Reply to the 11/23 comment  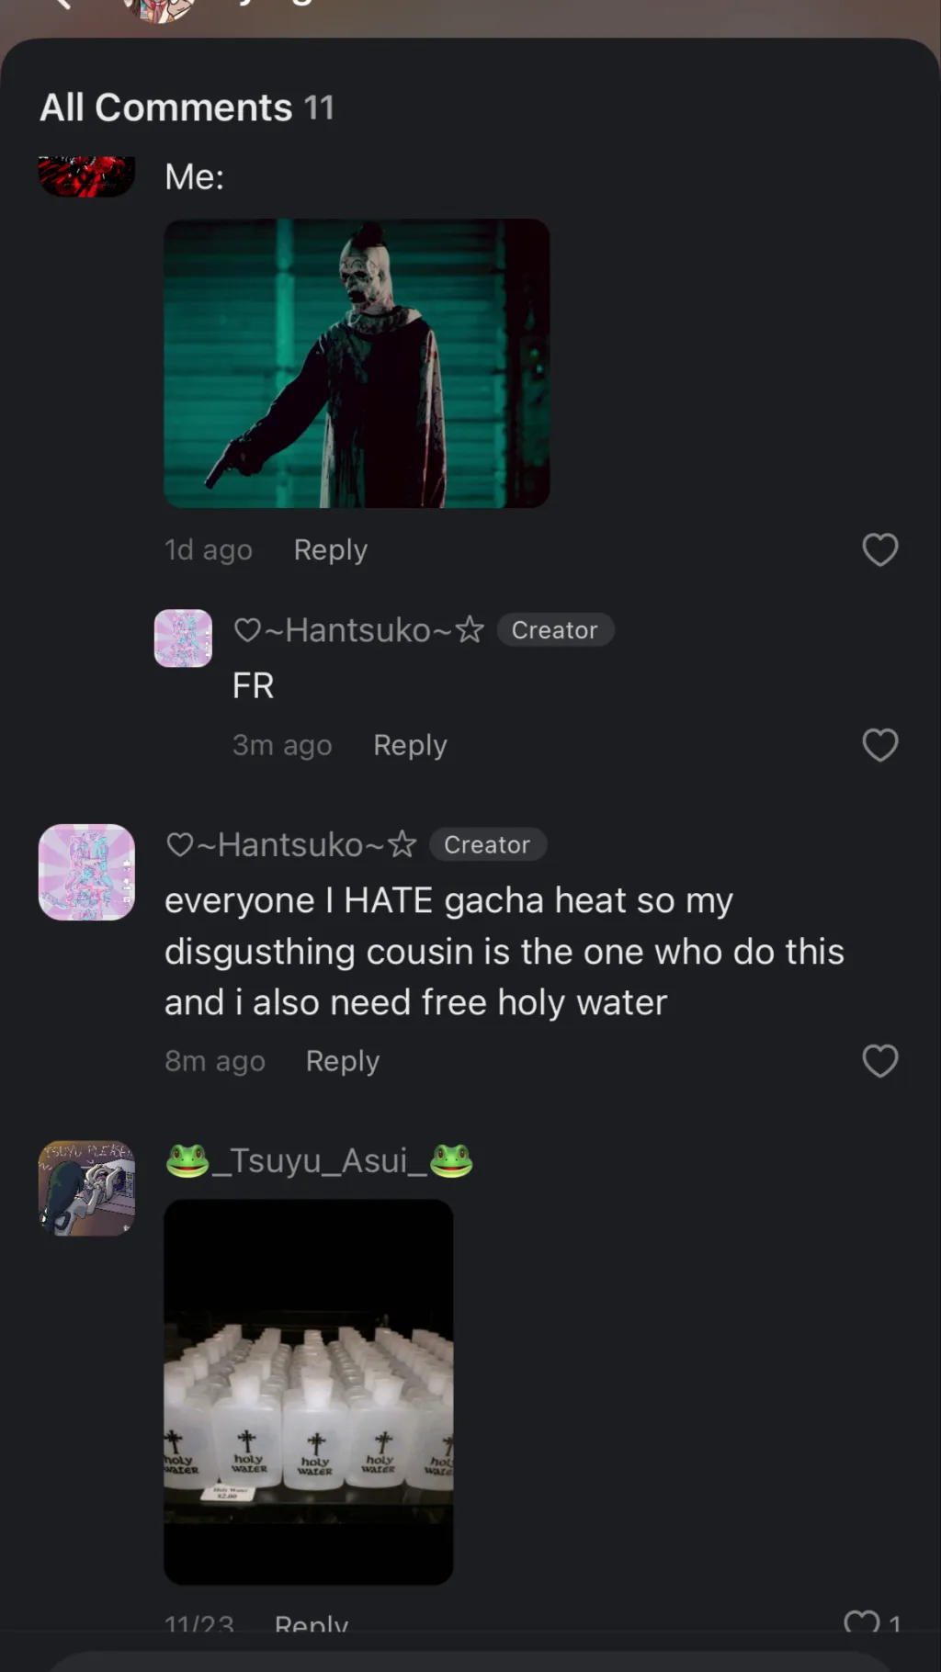(x=312, y=1624)
